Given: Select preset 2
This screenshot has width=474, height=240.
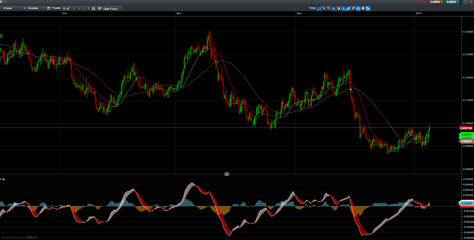Looking at the screenshot, I should coord(74,8).
